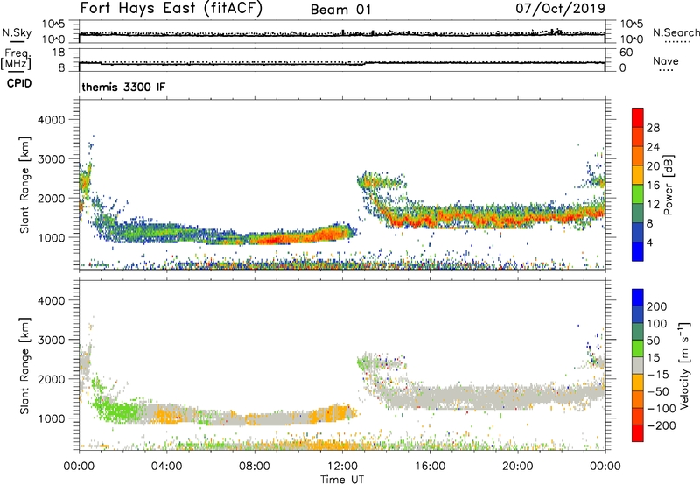Click the date '07/Oct/2019'
The width and height of the screenshot is (700, 485).
pyautogui.click(x=560, y=8)
